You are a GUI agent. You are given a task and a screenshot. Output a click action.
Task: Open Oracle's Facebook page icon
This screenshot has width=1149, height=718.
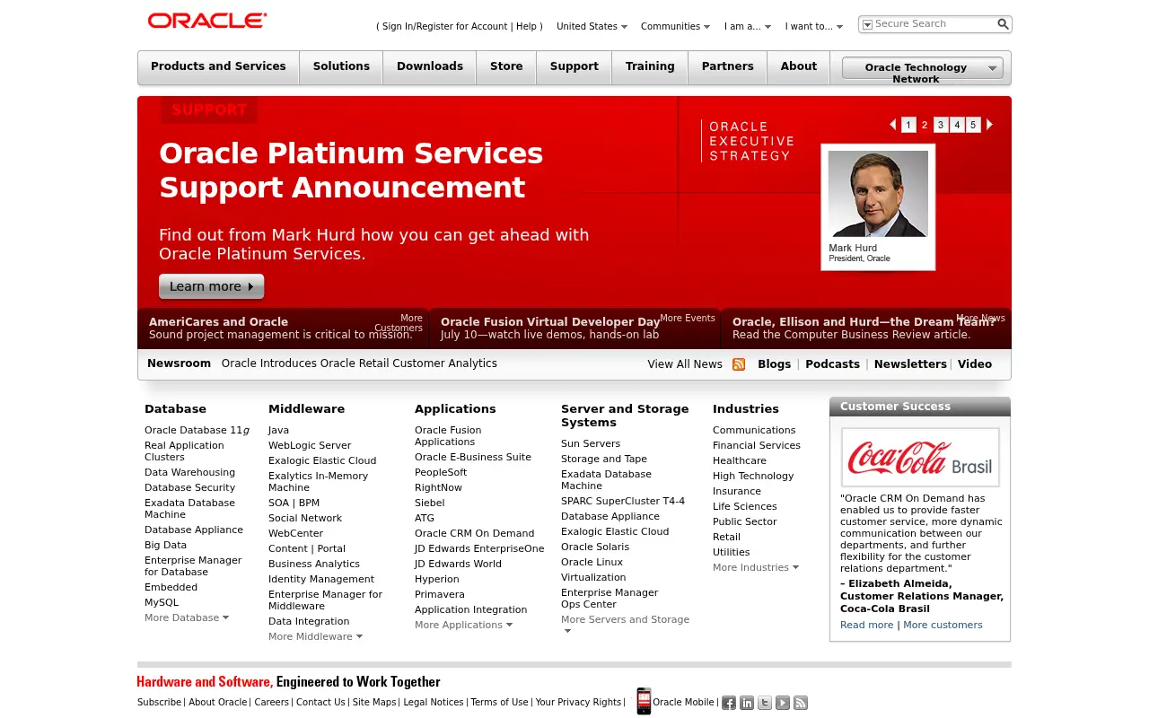(729, 703)
